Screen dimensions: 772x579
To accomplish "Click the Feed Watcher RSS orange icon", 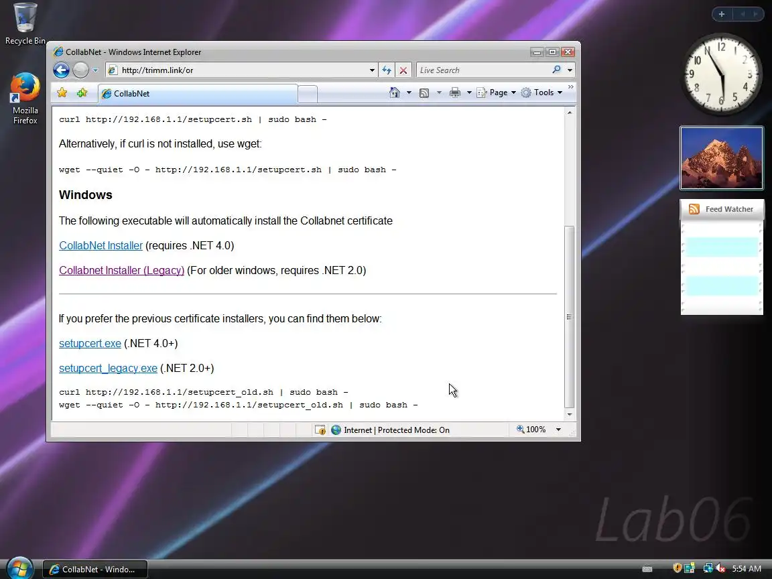I will pyautogui.click(x=694, y=209).
